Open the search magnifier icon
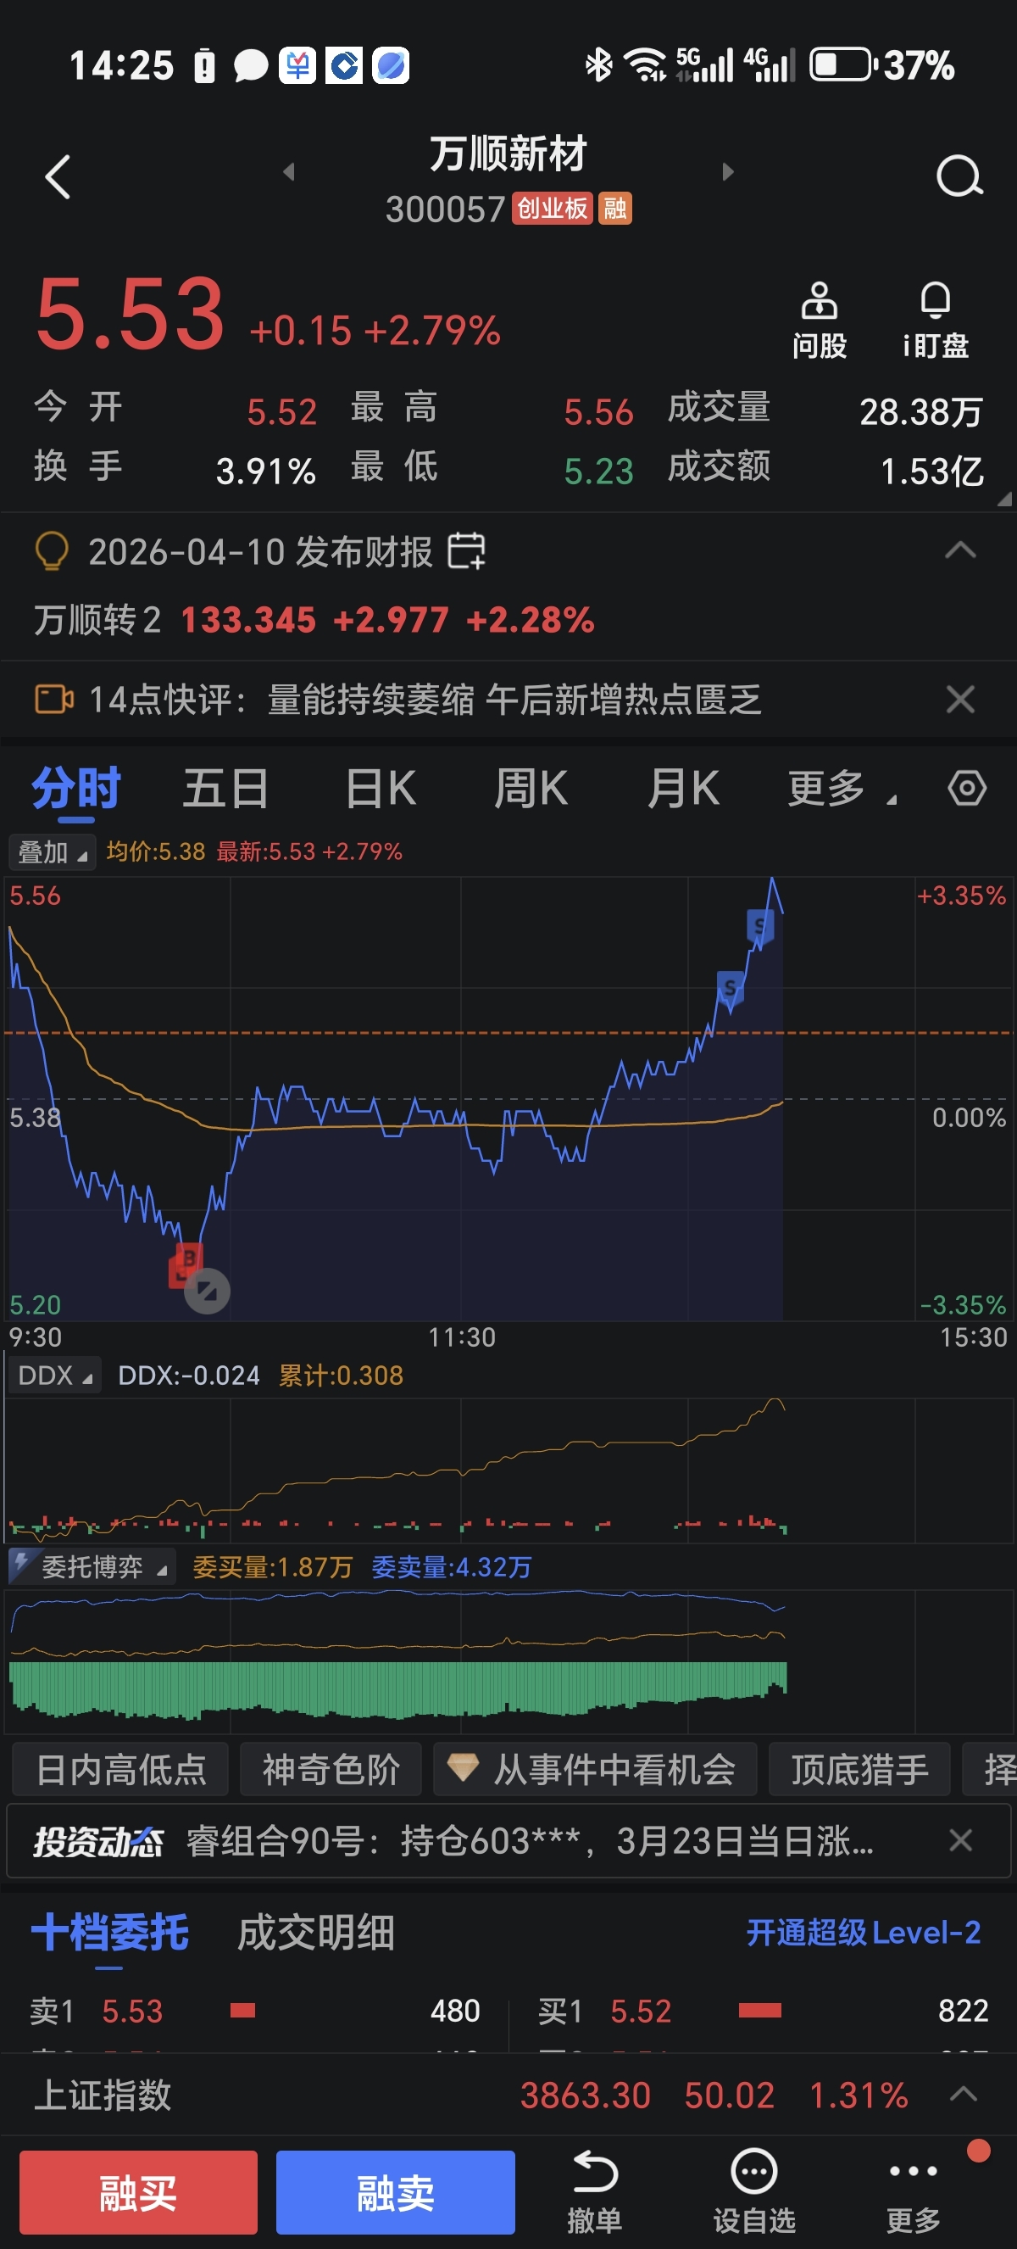The height and width of the screenshot is (2249, 1017). click(959, 177)
